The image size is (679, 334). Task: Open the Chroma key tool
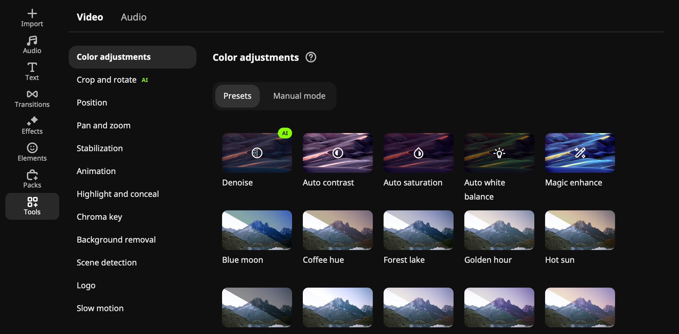pos(133,217)
